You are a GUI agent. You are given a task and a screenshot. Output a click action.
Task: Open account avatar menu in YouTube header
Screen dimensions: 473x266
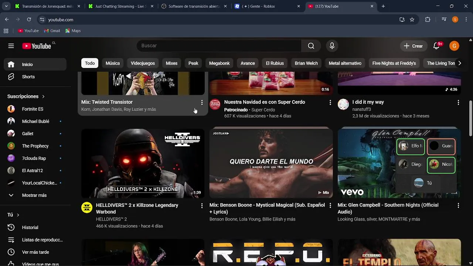click(454, 46)
